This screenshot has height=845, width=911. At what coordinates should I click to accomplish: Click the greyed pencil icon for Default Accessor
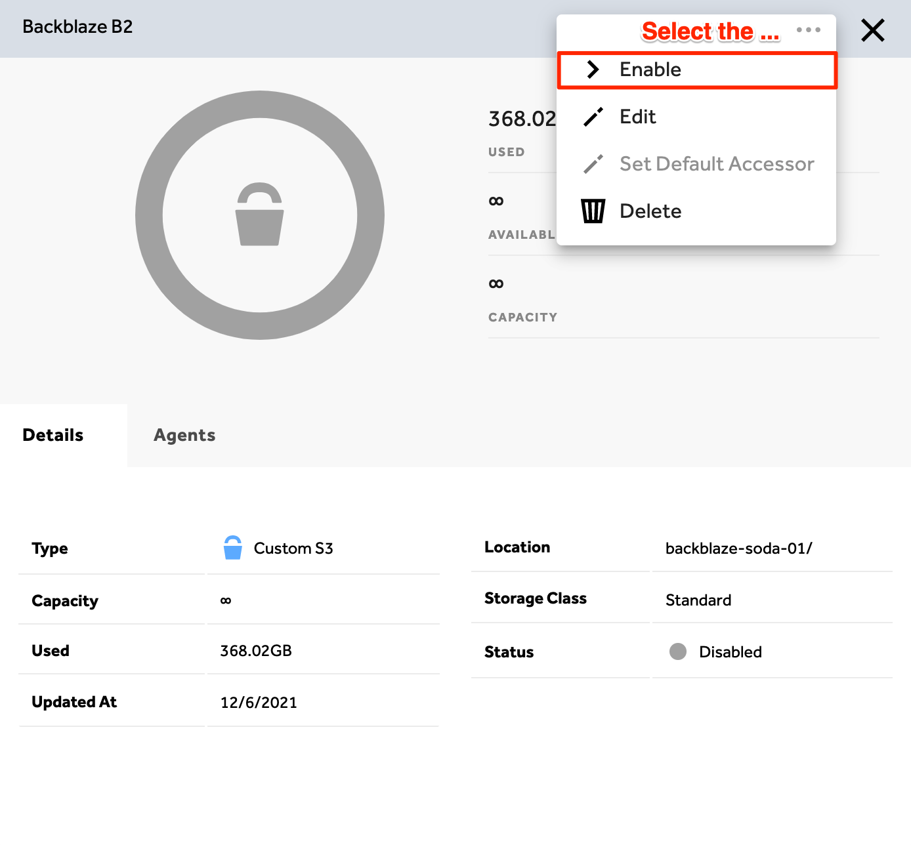593,164
